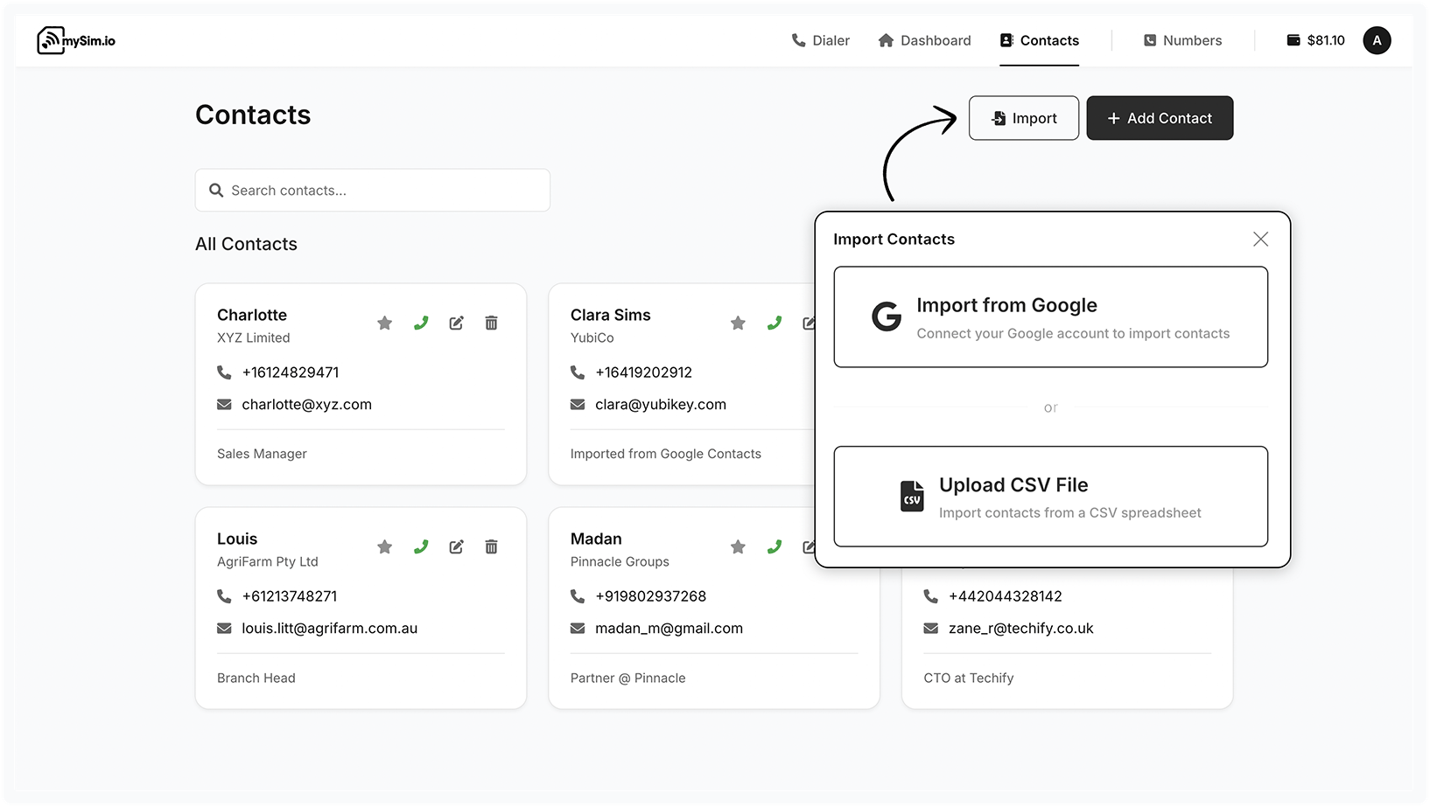Click email zane_r@techify.co.uk
The height and width of the screenshot is (807, 1430).
click(x=1021, y=629)
